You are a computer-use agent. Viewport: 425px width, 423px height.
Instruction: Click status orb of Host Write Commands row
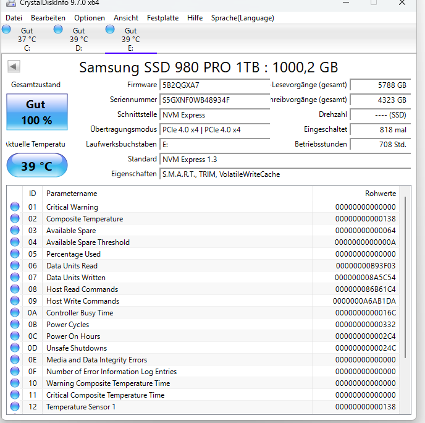click(x=15, y=301)
